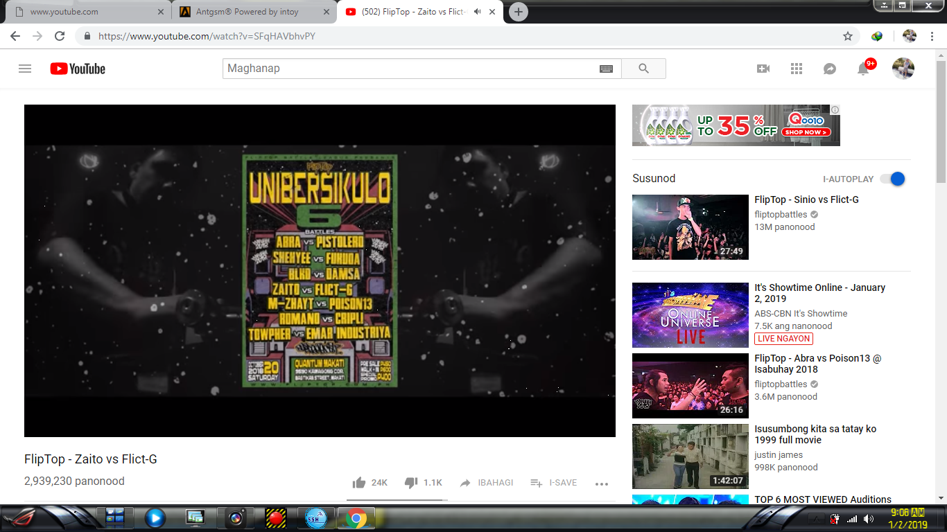Open the red record button taskbar icon
Screen dimensions: 947x532
pos(276,518)
